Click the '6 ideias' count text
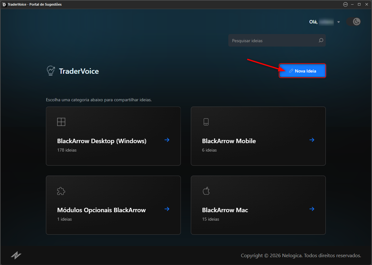 209,150
